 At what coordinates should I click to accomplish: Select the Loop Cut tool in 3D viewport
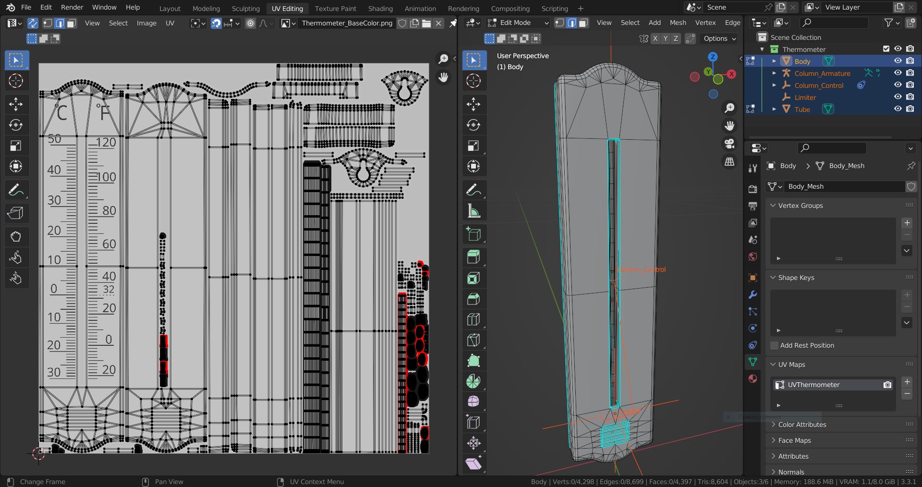(x=473, y=319)
